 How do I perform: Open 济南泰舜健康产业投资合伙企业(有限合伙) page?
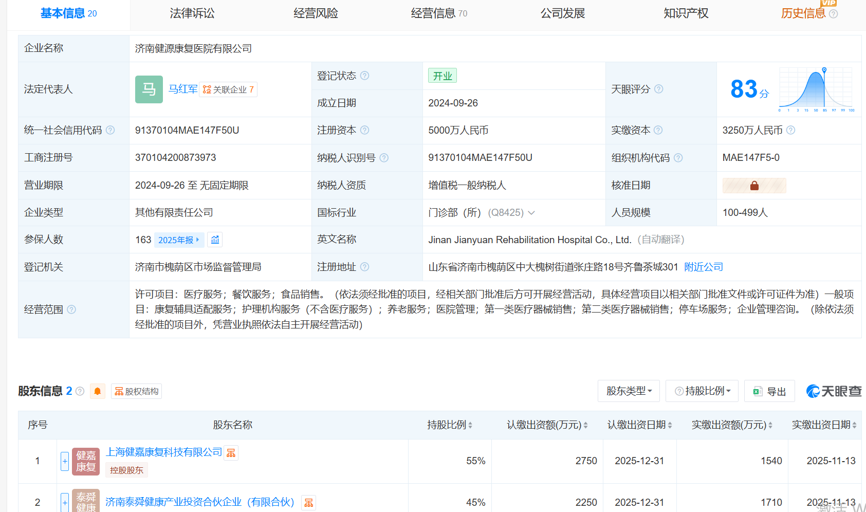pos(200,502)
